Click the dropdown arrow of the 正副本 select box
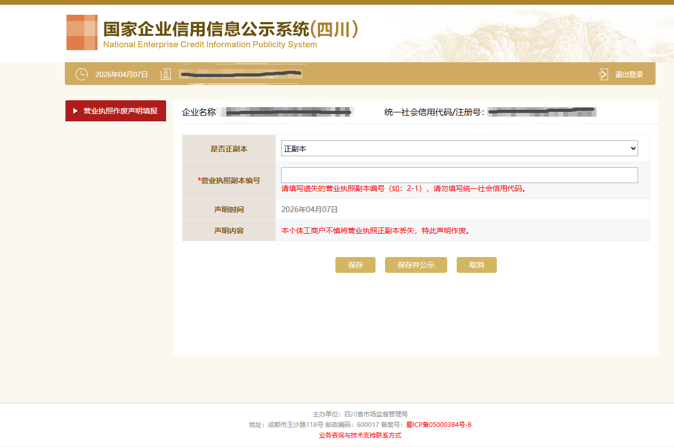 (633, 149)
